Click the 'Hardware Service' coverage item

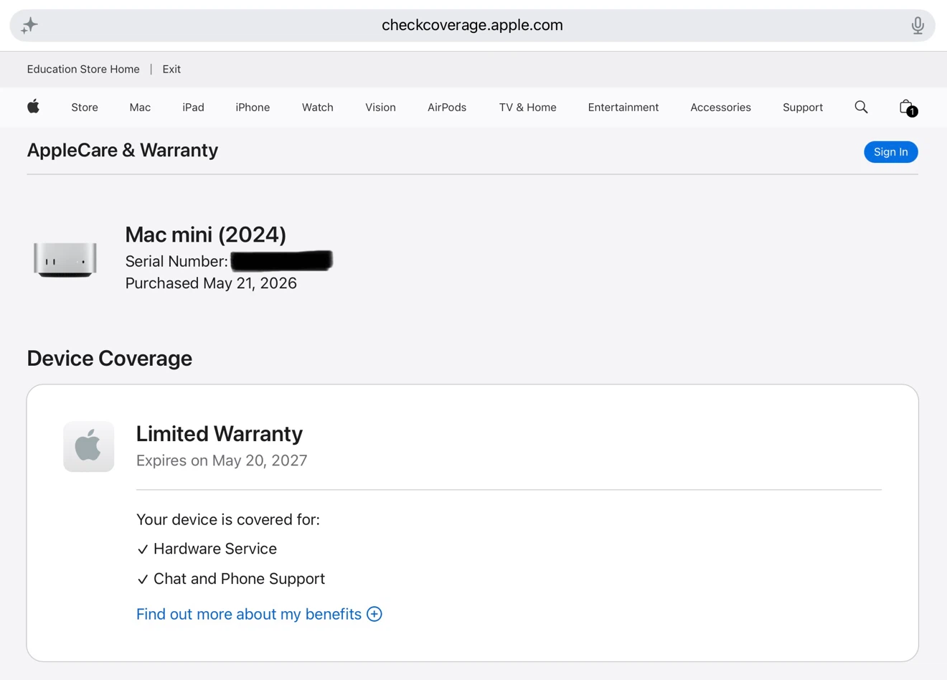[207, 549]
